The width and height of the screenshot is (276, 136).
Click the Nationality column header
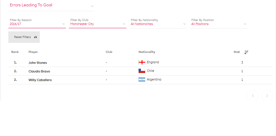(147, 52)
